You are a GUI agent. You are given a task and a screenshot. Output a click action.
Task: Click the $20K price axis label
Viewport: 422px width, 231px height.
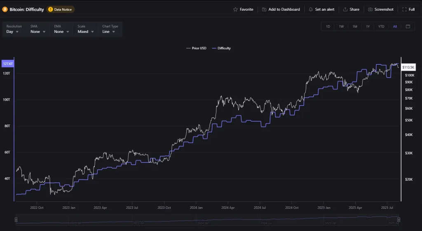coord(409,180)
